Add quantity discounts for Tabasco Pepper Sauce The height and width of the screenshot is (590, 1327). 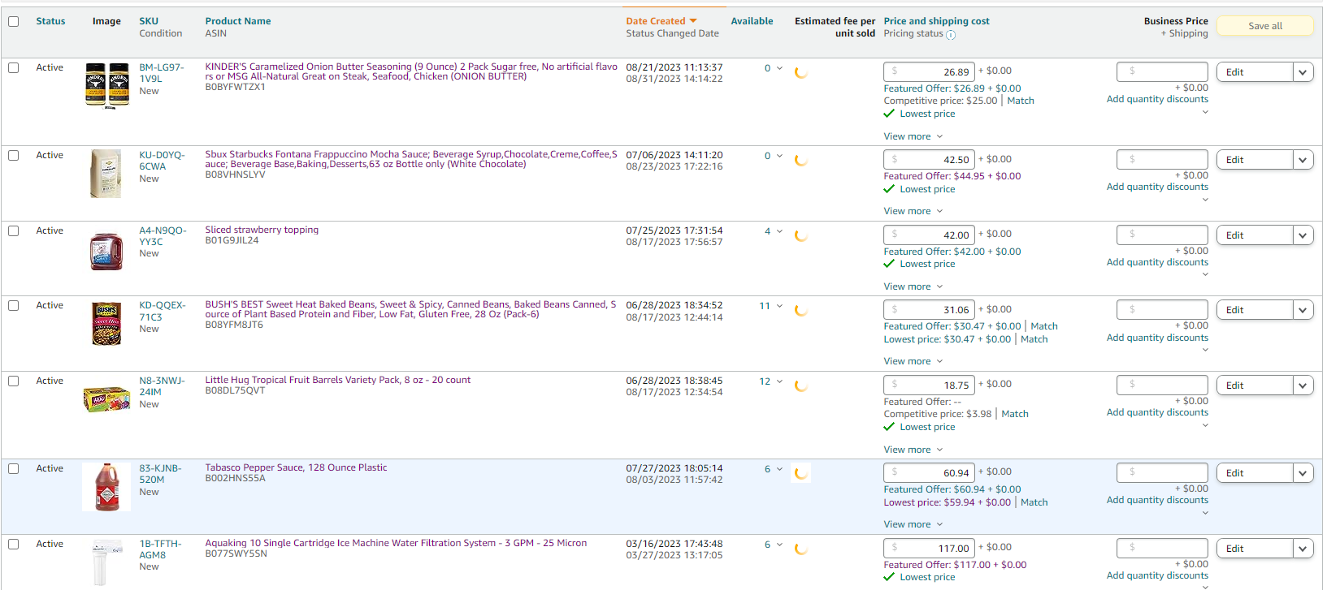[1157, 500]
